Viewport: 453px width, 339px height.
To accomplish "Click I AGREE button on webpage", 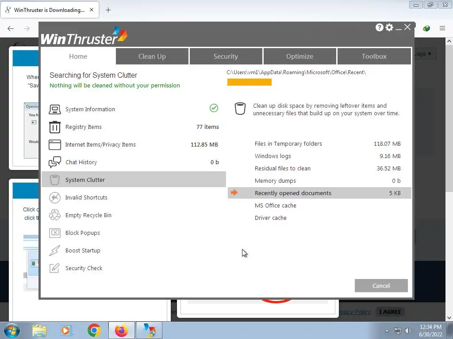I will (x=390, y=312).
